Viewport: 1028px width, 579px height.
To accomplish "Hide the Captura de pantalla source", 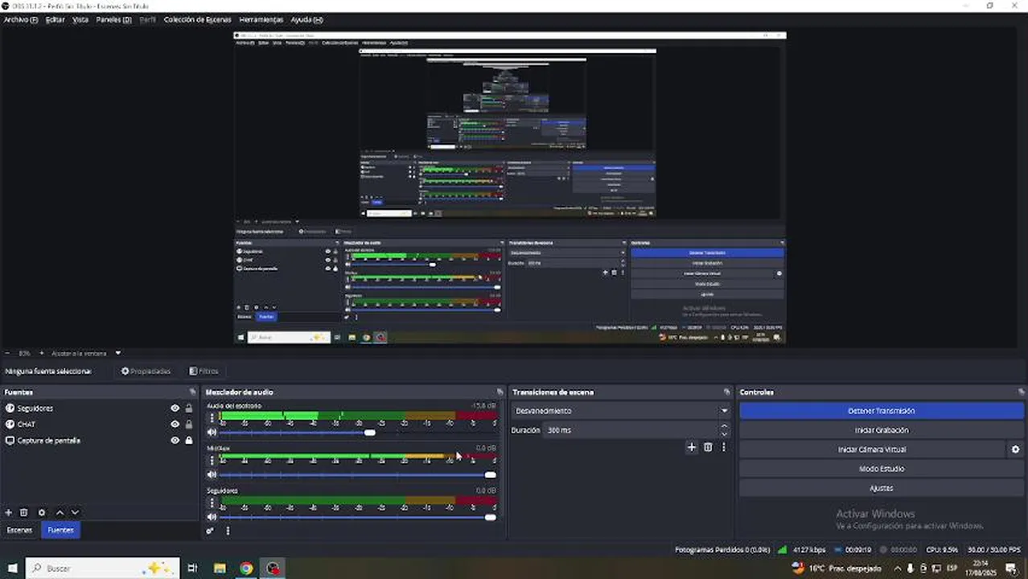I will click(175, 441).
